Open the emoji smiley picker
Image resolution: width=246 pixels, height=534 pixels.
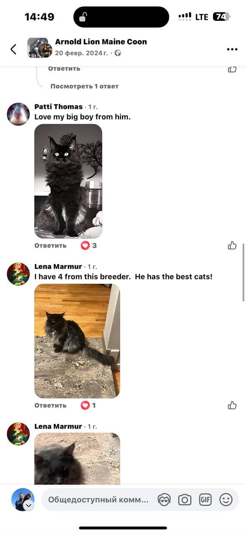(226, 499)
